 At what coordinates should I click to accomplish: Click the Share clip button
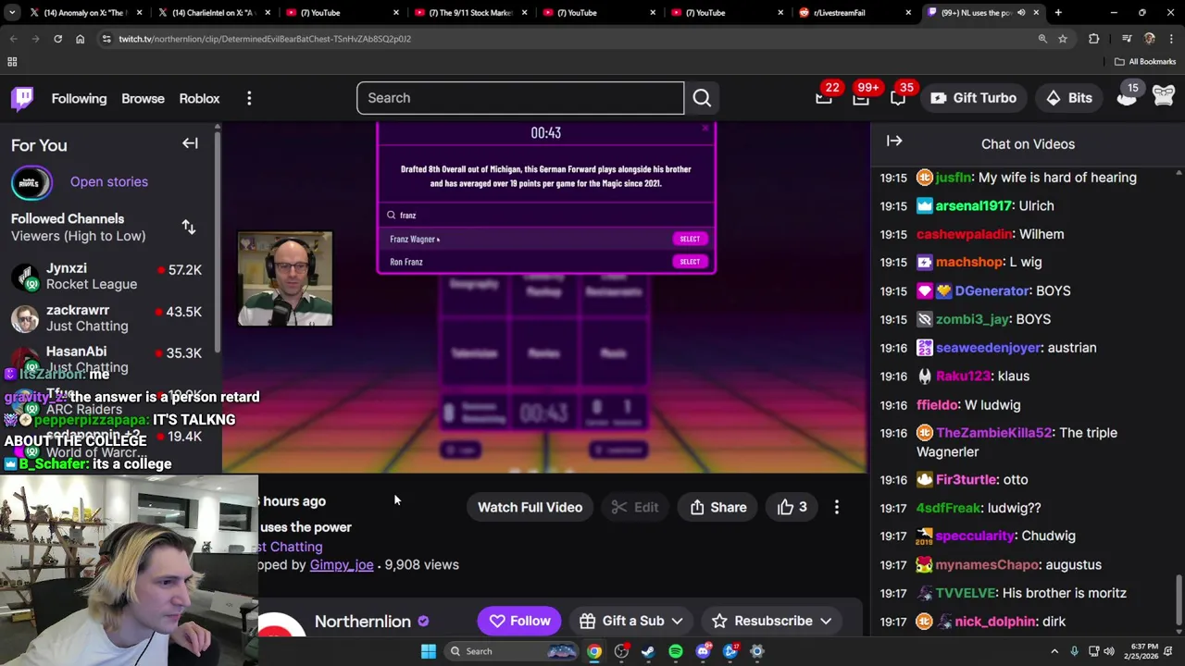[717, 507]
